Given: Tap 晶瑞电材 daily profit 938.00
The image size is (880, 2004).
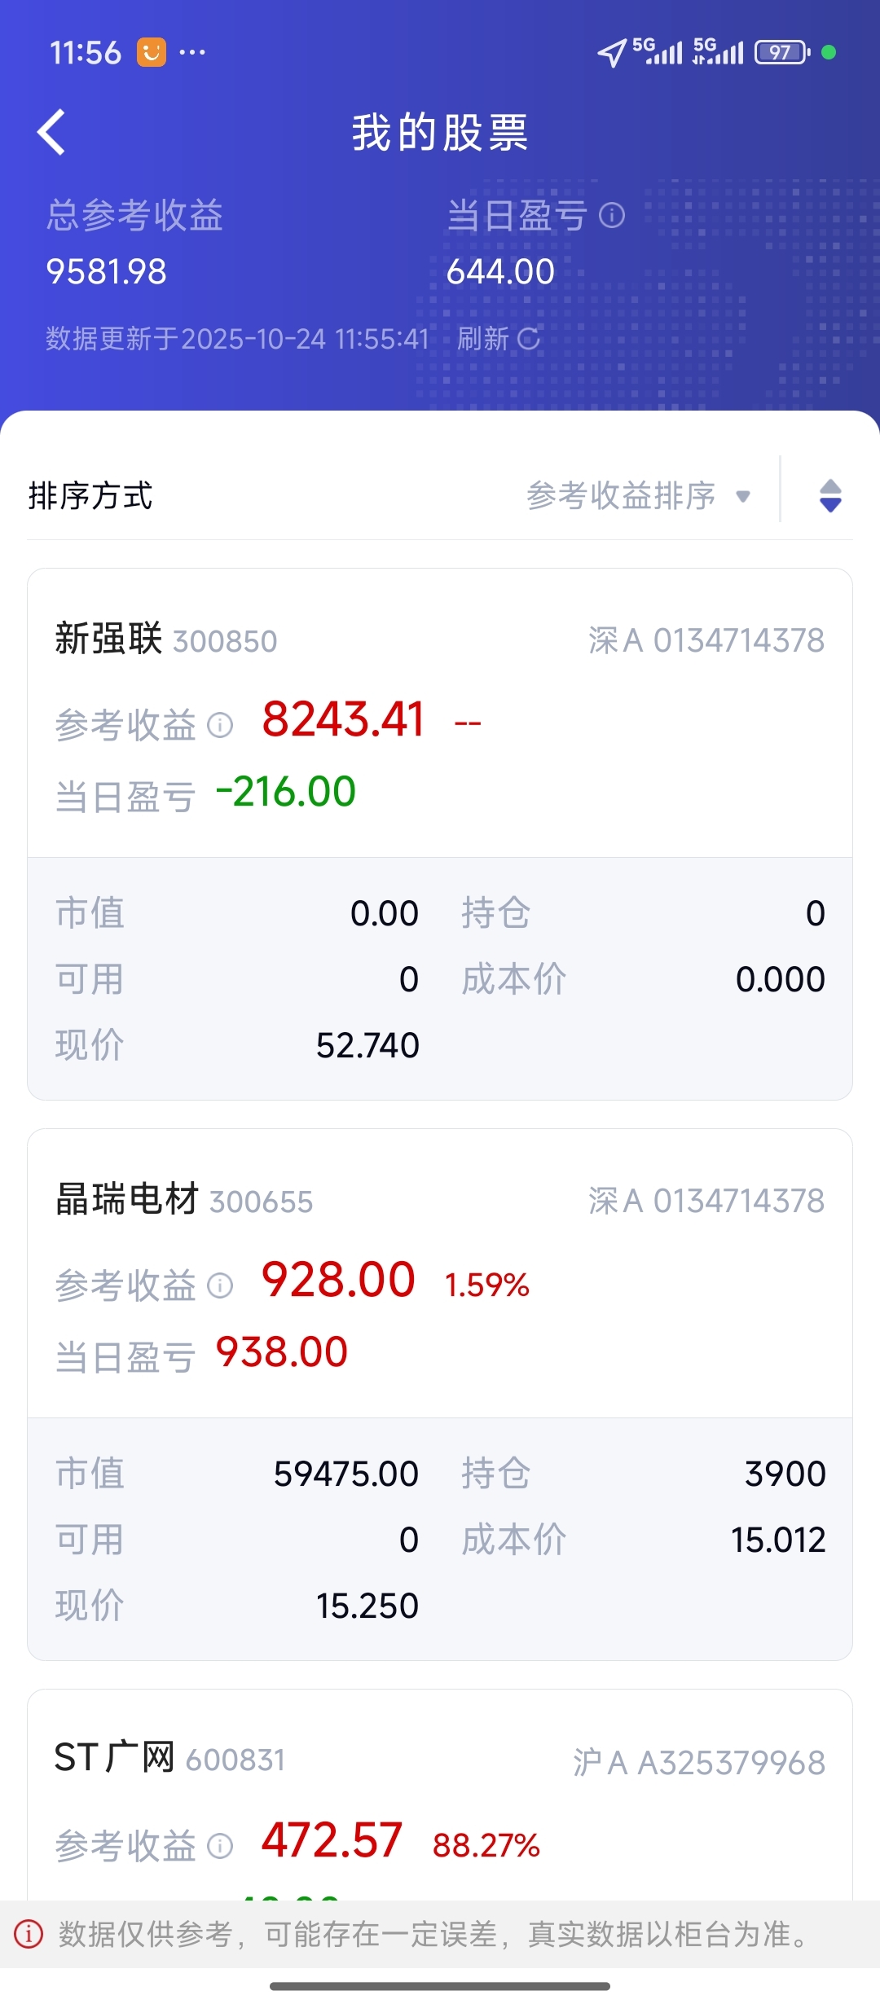Looking at the screenshot, I should click(x=282, y=1352).
